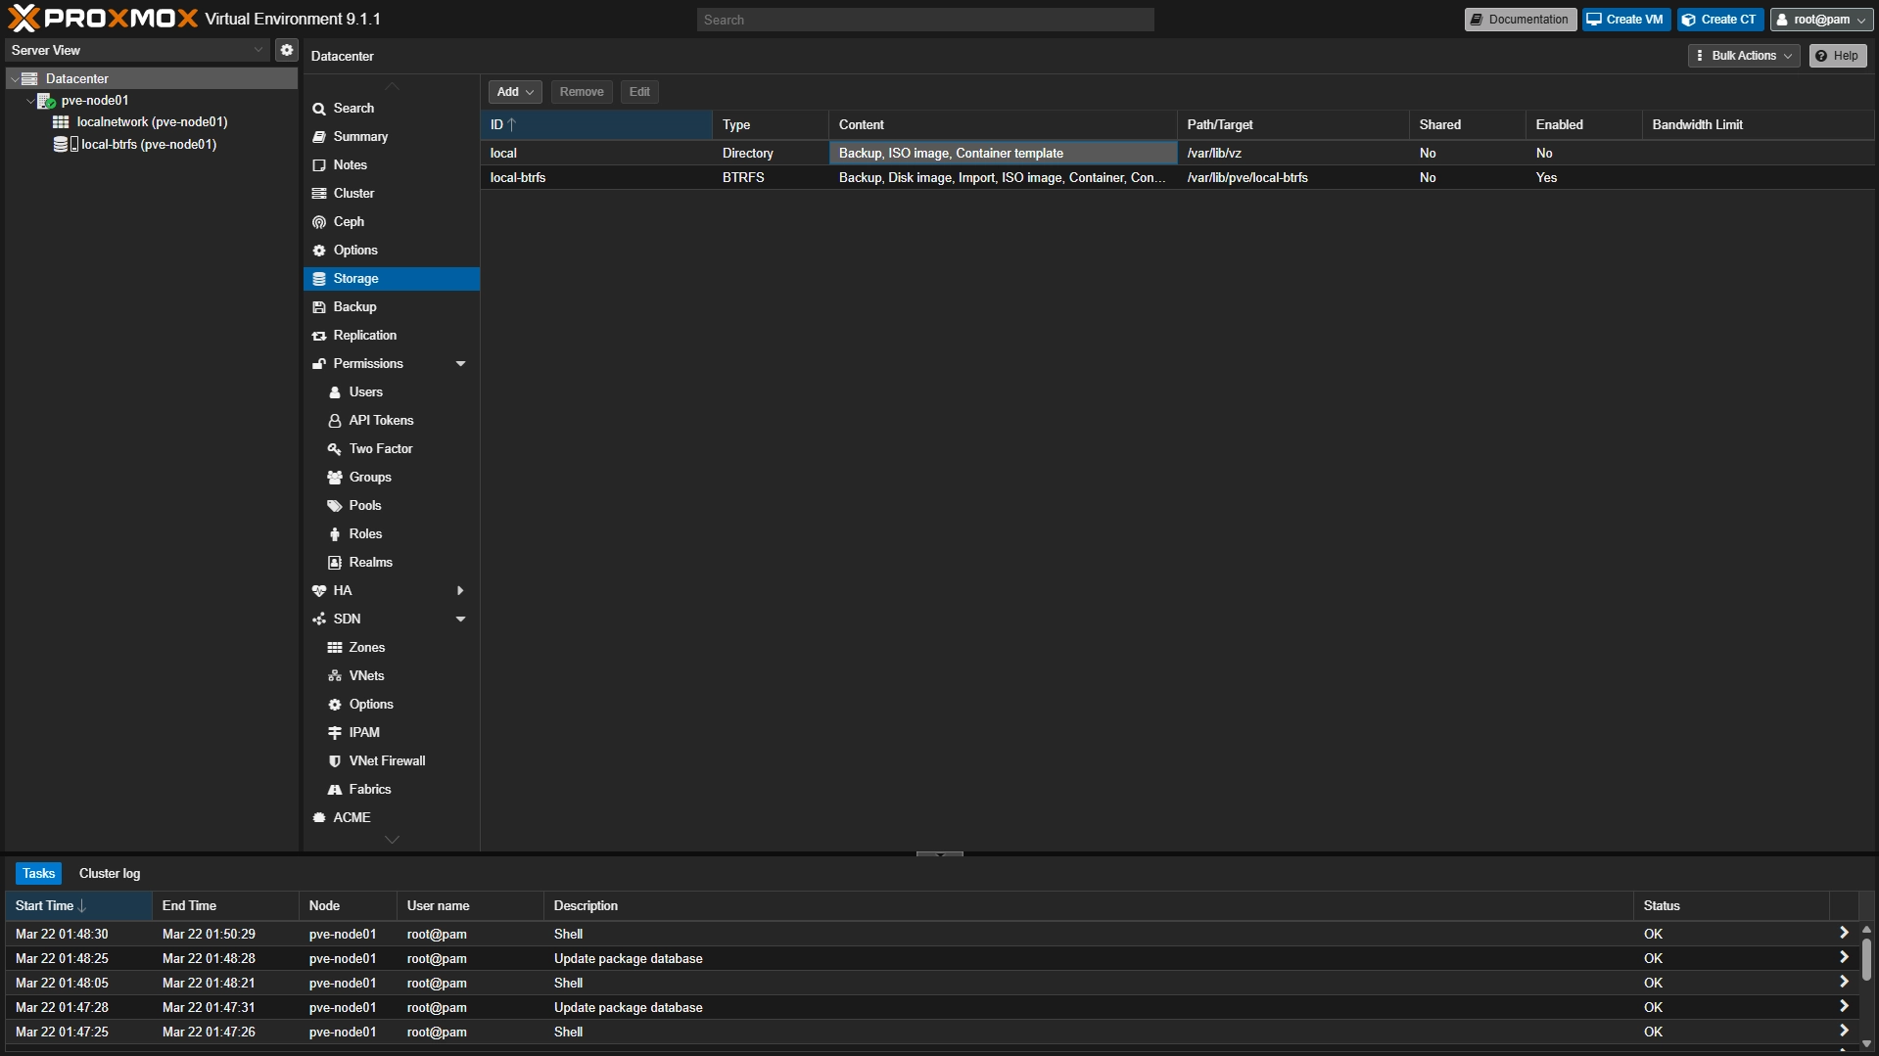Sort by the ID column header
This screenshot has width=1879, height=1056.
coord(597,125)
